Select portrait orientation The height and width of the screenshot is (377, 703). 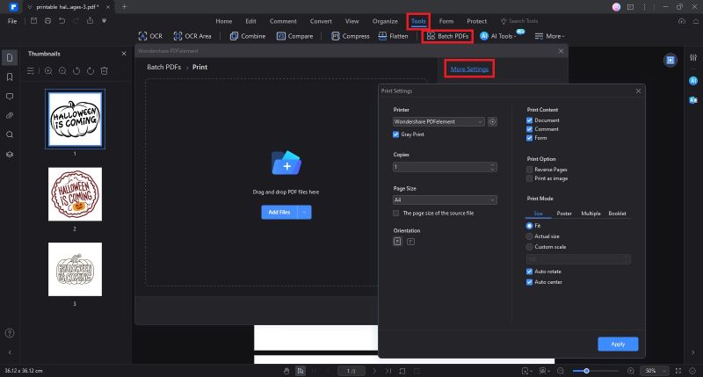point(397,241)
